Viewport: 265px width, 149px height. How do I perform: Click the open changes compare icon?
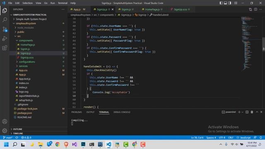(250, 10)
